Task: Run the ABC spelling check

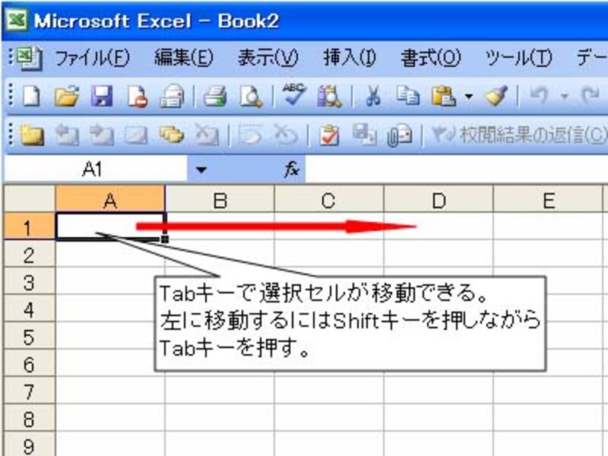Action: (293, 94)
